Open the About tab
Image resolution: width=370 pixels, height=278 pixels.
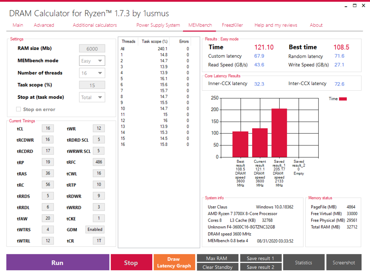316,25
